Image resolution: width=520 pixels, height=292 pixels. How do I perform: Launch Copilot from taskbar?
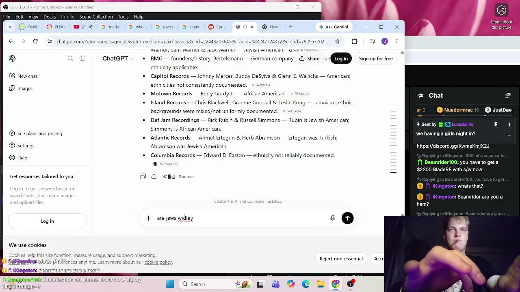[x=290, y=284]
